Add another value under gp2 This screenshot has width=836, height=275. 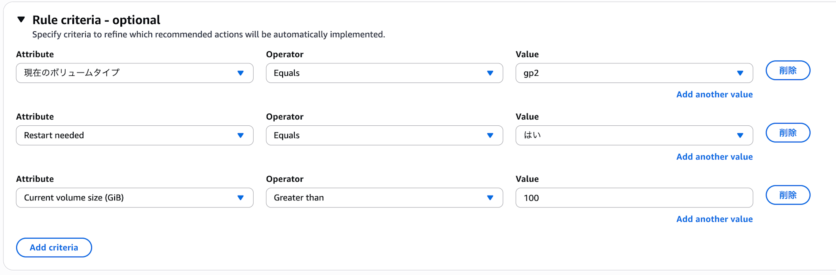[x=714, y=95]
